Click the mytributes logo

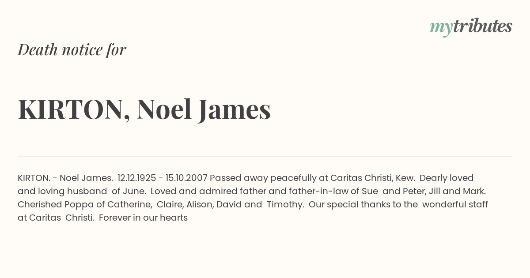coord(470,26)
